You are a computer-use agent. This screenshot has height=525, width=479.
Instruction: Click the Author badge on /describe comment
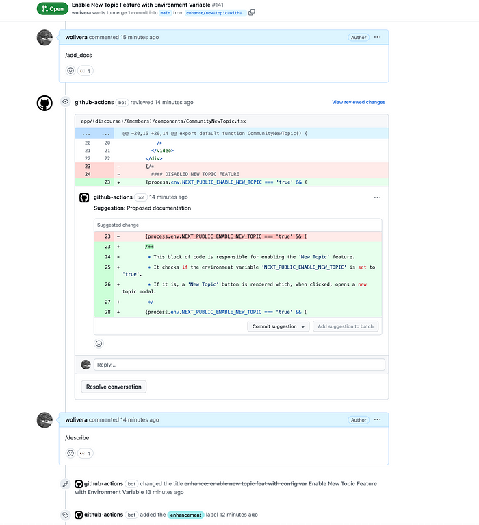pos(359,420)
